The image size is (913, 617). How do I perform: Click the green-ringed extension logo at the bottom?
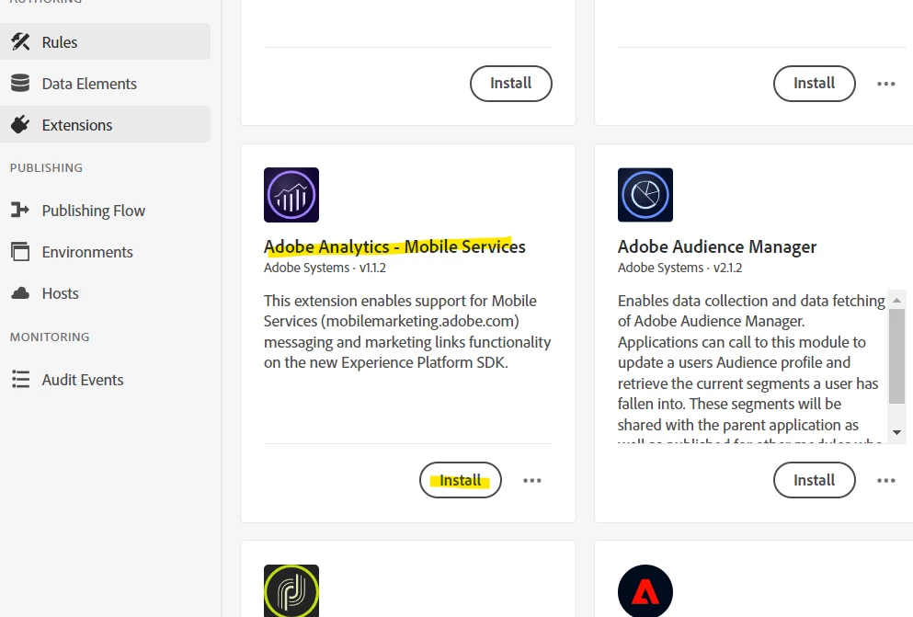[x=291, y=591]
